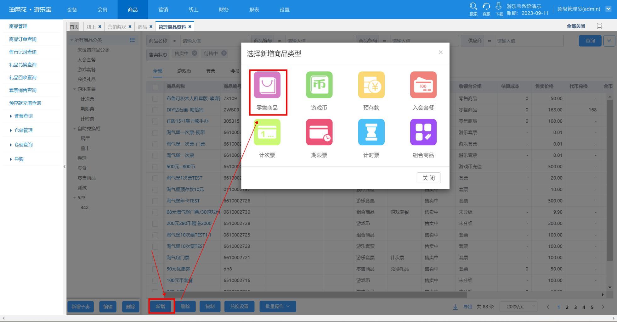Open the 20条/页 page size dropdown
This screenshot has width=617, height=322.
(x=518, y=307)
